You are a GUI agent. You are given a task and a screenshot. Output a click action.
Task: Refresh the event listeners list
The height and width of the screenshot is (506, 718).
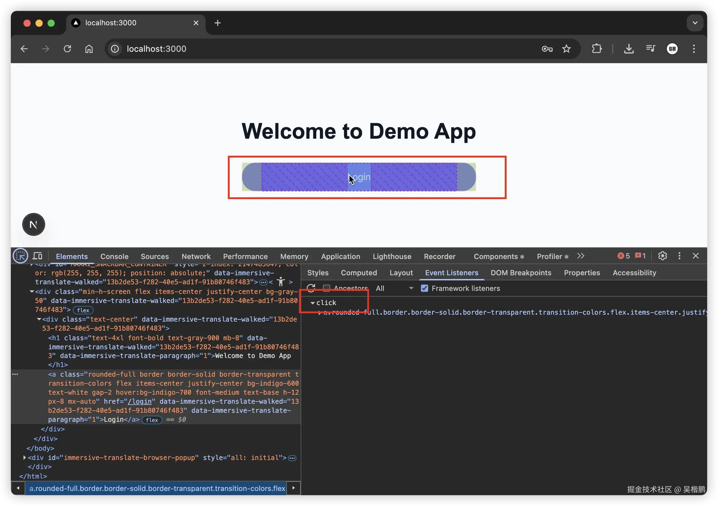[311, 288]
